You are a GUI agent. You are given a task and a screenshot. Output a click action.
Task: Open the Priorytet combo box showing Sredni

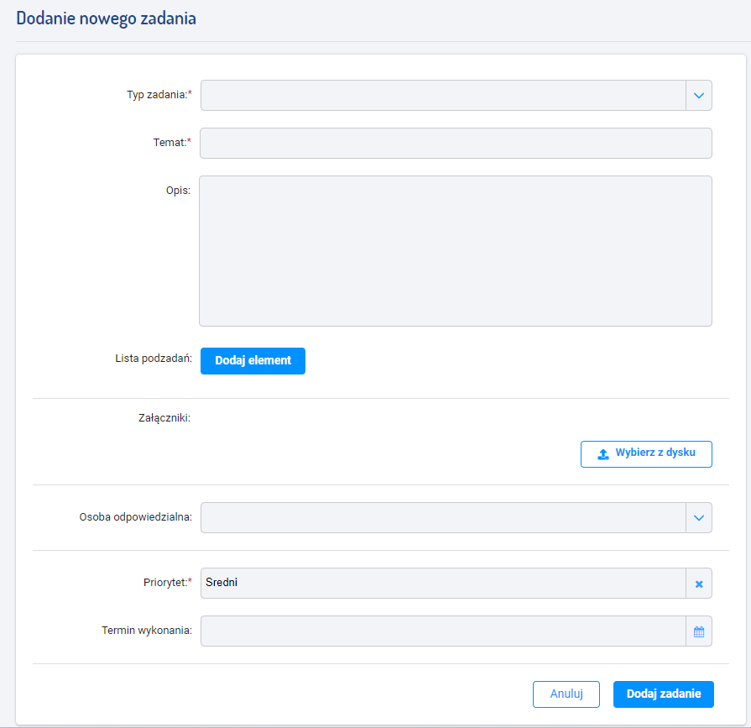tap(443, 584)
